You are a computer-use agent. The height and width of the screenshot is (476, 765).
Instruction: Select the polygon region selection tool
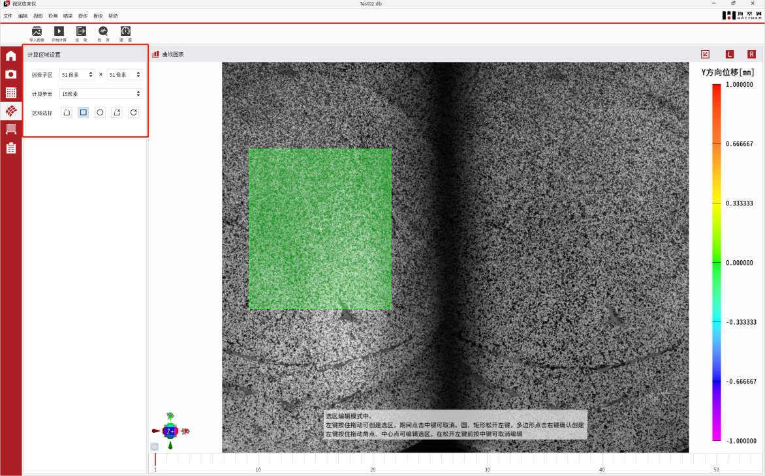(67, 112)
